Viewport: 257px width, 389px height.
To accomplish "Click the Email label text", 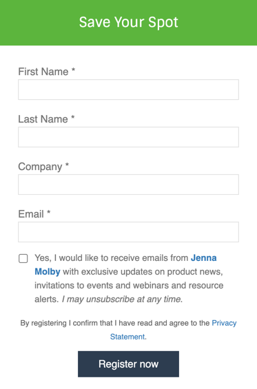I will [31, 214].
